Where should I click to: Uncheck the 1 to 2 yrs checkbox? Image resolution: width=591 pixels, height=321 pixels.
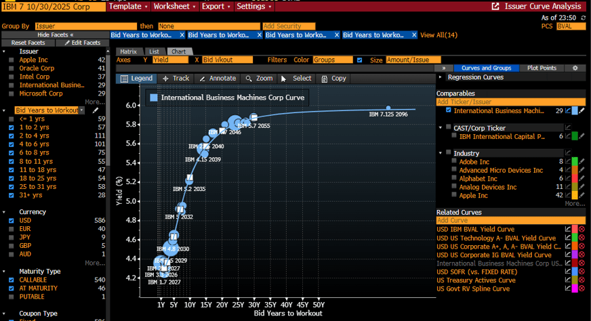click(x=12, y=127)
